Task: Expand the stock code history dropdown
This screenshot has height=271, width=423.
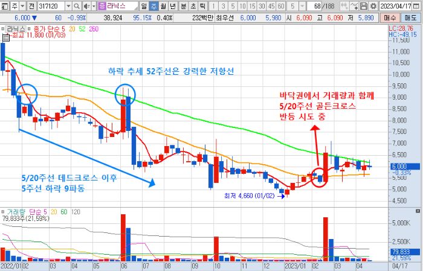Action: click(68, 5)
